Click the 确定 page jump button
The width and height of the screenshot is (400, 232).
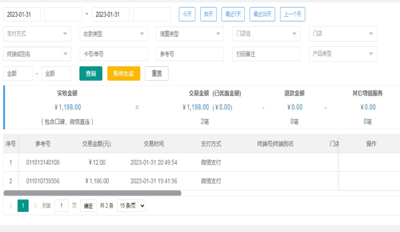coord(88,206)
